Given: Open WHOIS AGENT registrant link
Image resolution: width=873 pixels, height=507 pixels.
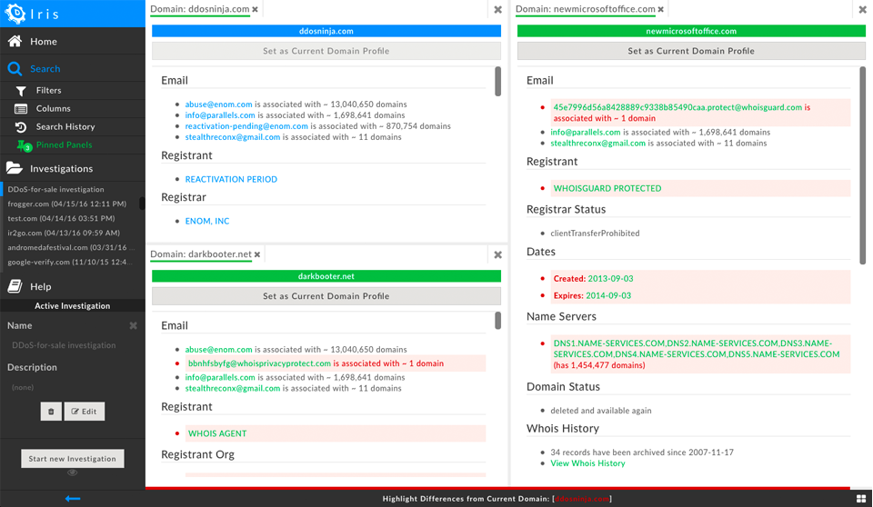Looking at the screenshot, I should pos(217,433).
